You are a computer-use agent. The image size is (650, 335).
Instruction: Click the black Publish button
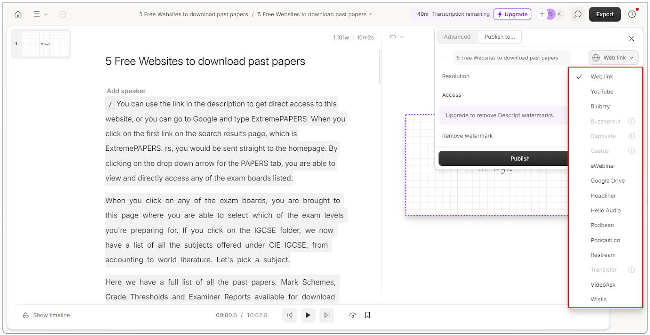point(503,159)
